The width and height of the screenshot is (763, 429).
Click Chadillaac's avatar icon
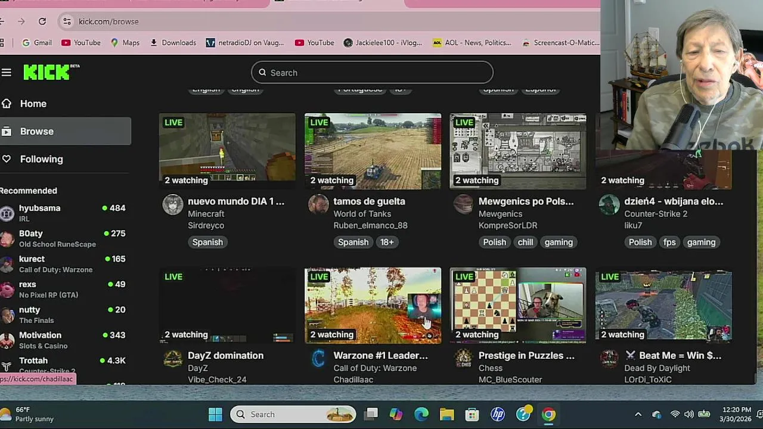[x=318, y=359]
